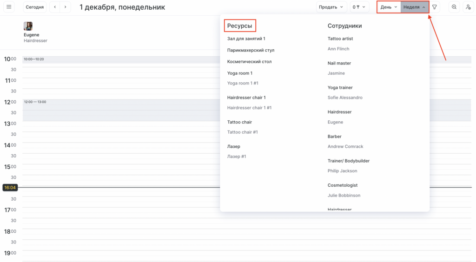Go to next day arrow

tap(66, 7)
